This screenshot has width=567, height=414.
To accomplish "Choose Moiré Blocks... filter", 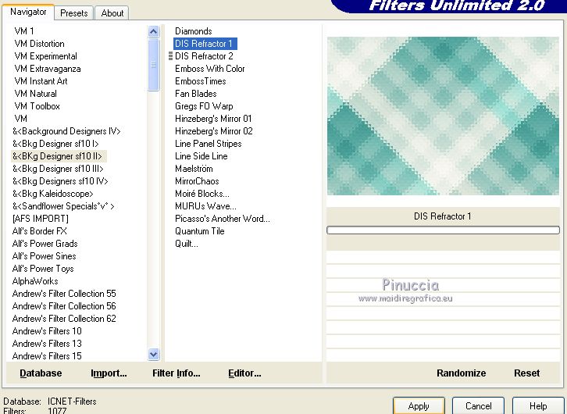I will click(202, 194).
